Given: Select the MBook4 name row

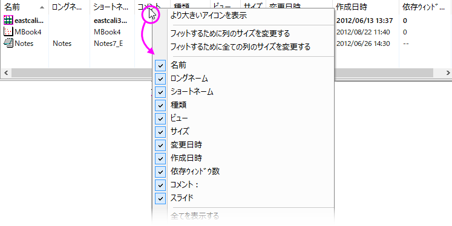Looking at the screenshot, I should 28,32.
